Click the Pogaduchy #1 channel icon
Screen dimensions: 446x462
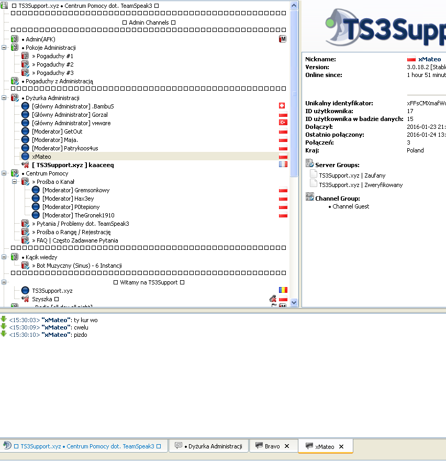click(25, 56)
